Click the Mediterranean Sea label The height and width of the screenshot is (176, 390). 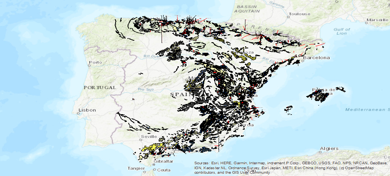click(x=367, y=110)
